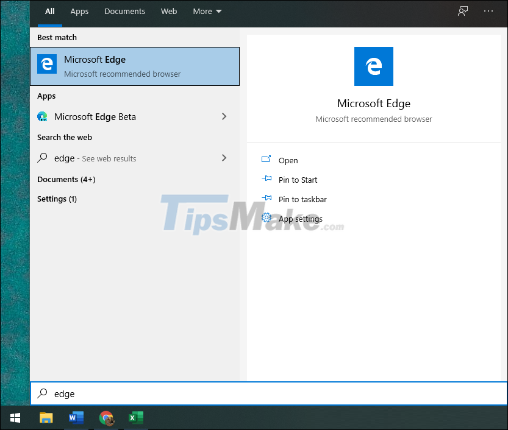This screenshot has height=430, width=508.
Task: Click the feedback person icon in top bar
Action: (x=463, y=11)
